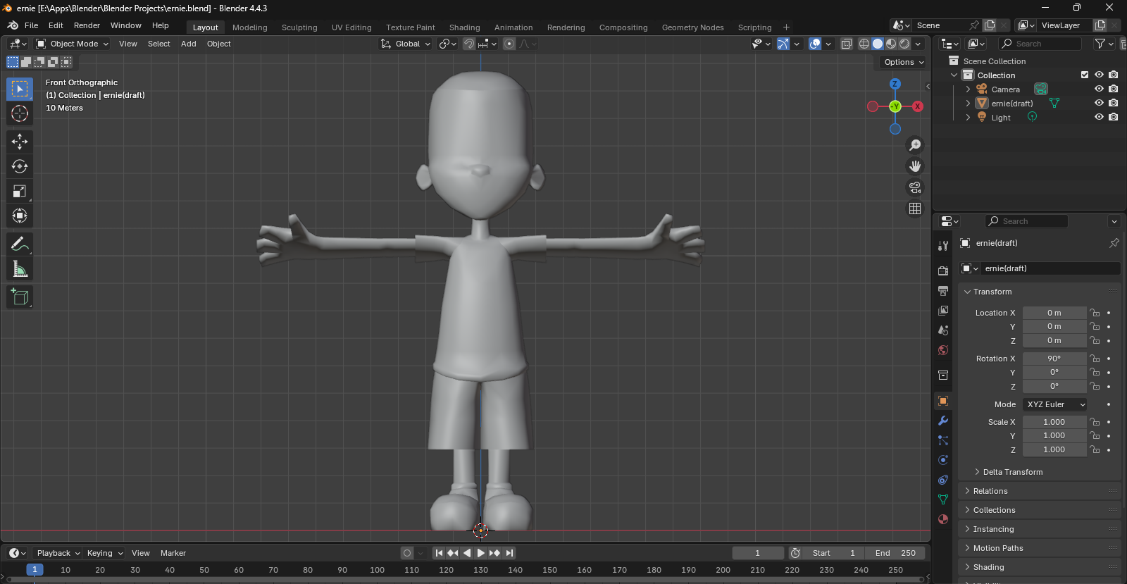This screenshot has height=584, width=1127.
Task: Open the Object Data mesh tab
Action: click(943, 499)
